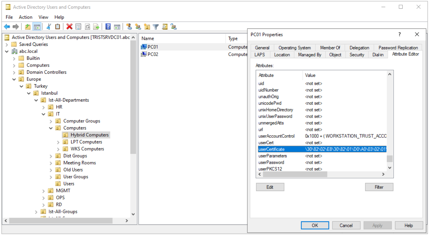This screenshot has height=235, width=429.
Task: Open the Security tab
Action: (357, 55)
